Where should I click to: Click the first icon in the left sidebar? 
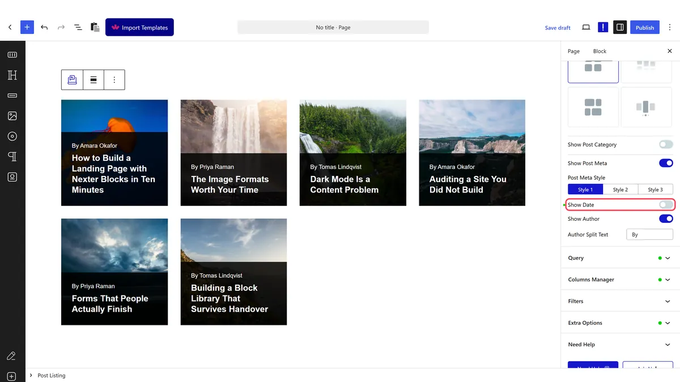(x=12, y=55)
